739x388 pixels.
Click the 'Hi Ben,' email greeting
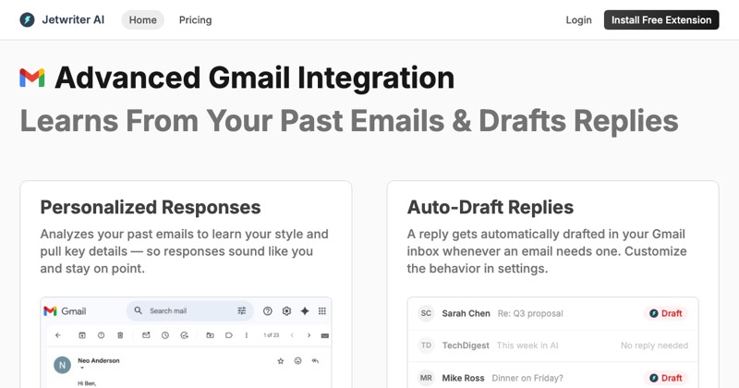pos(87,383)
